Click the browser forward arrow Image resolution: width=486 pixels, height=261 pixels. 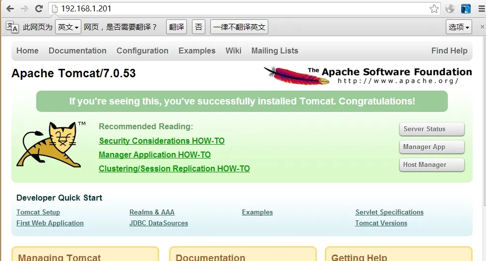tap(24, 9)
